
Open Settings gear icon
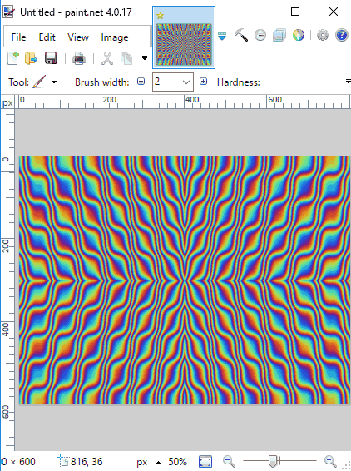point(323,35)
